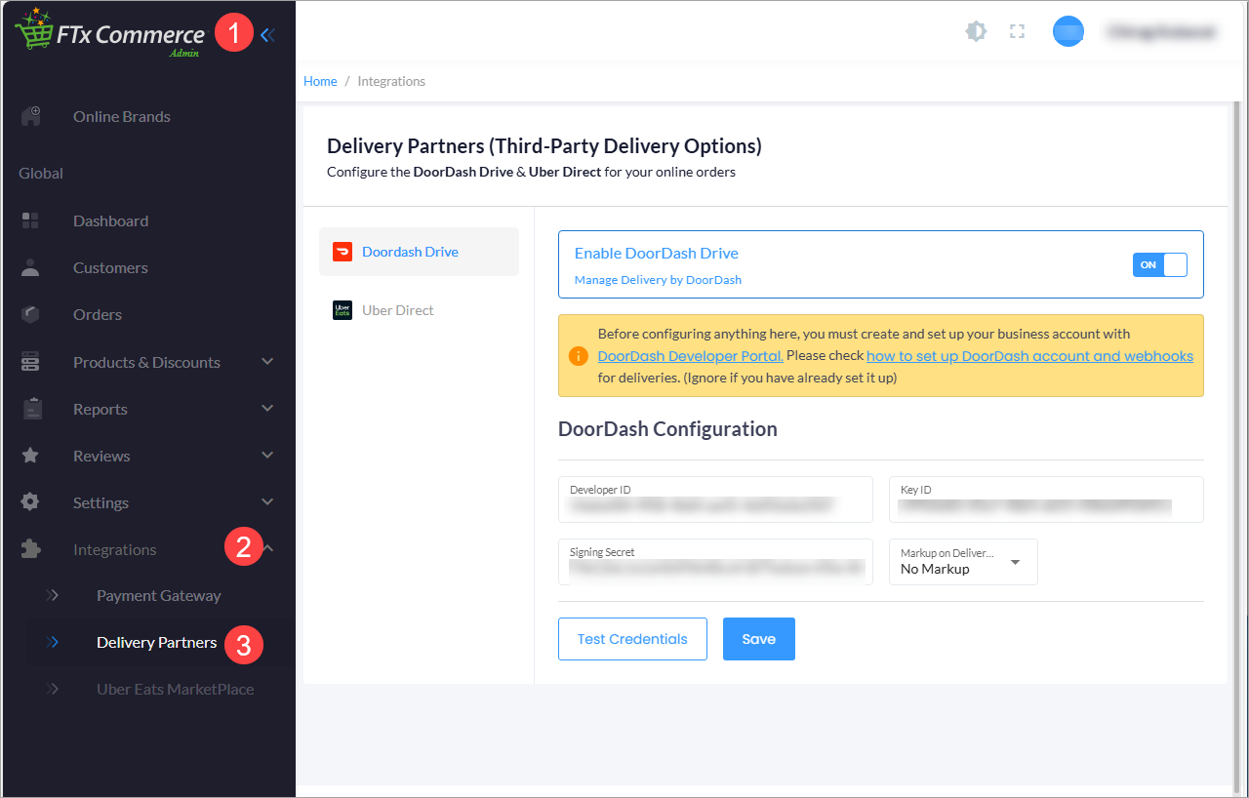Click the Reviews star icon

pos(30,456)
